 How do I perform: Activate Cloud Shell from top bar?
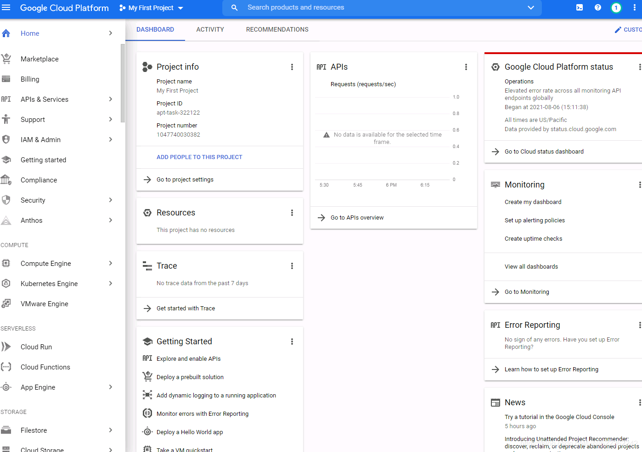[580, 8]
